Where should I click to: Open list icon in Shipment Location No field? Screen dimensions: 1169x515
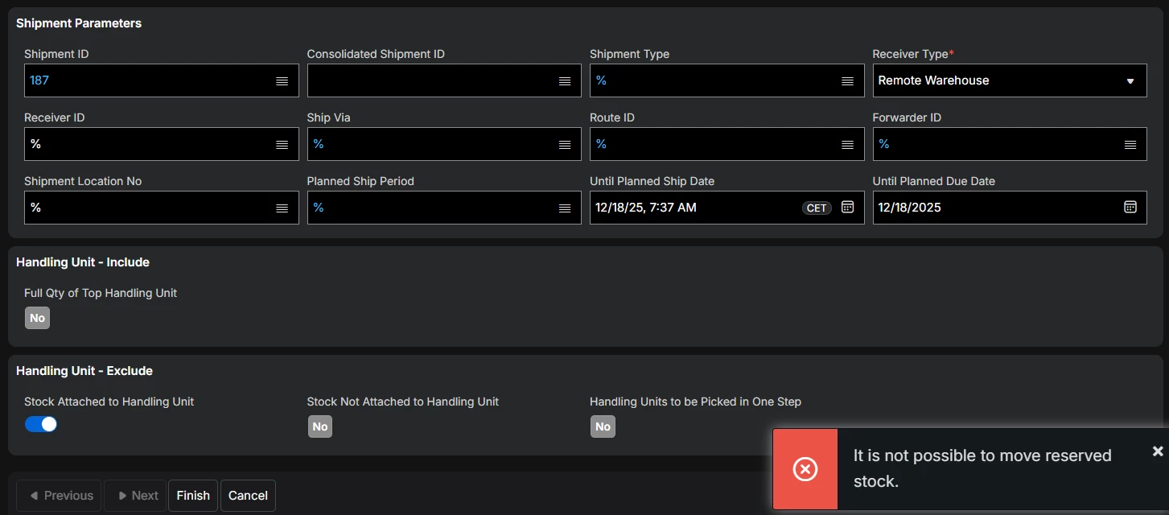282,208
